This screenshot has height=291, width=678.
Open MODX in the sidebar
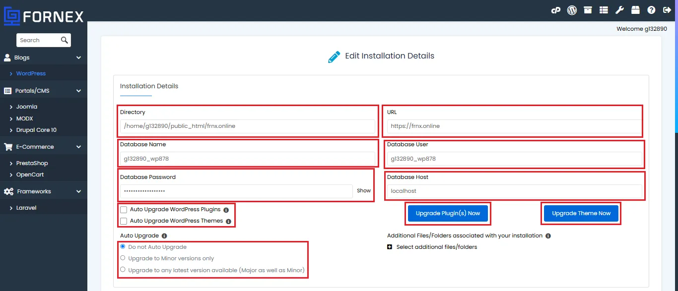tap(25, 118)
